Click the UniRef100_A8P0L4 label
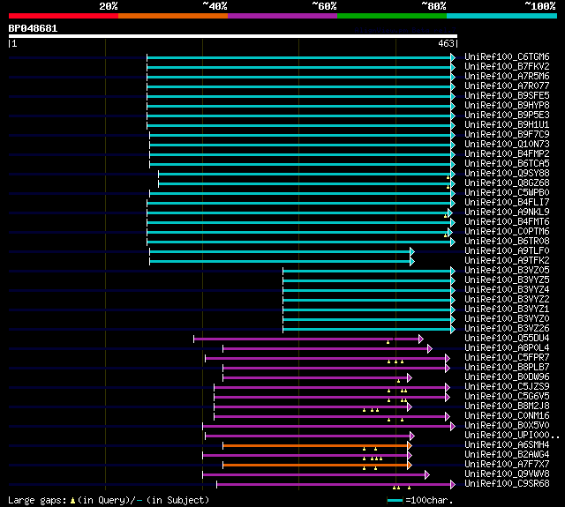The width and height of the screenshot is (565, 507). pyautogui.click(x=507, y=348)
